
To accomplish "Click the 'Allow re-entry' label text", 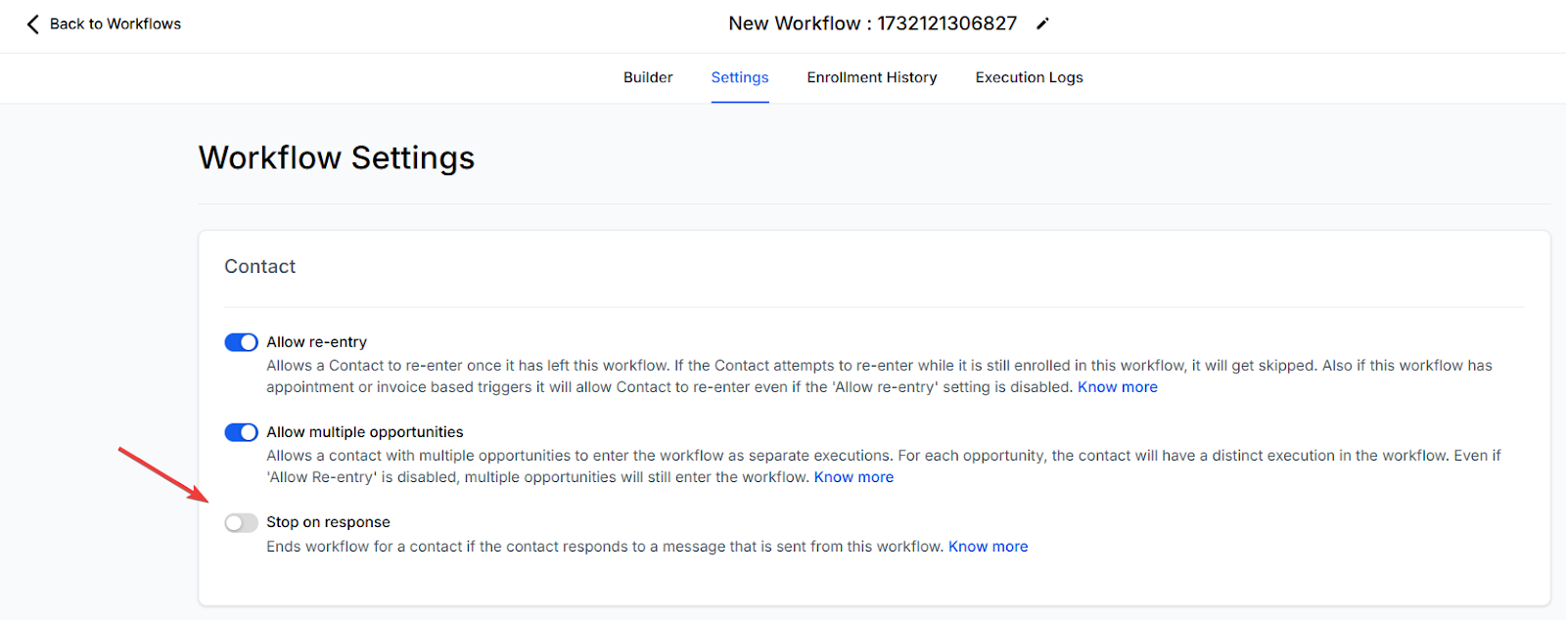I will [316, 342].
